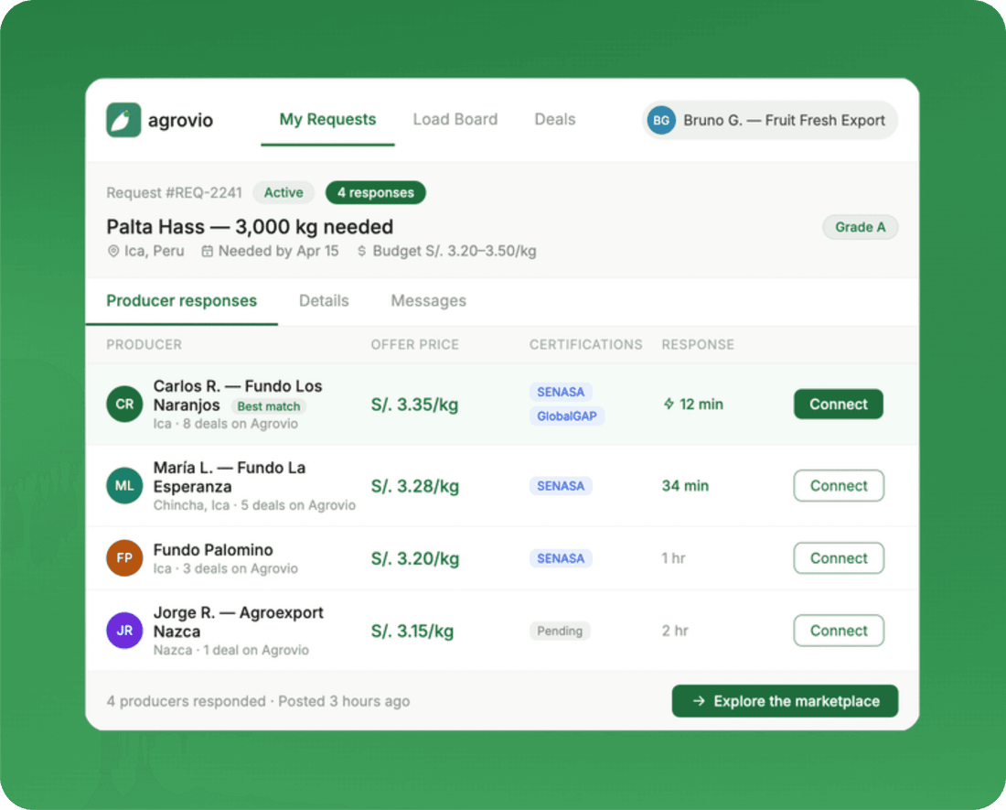The width and height of the screenshot is (1006, 810).
Task: Open the Bruno G. — Fruit Fresh Export profile
Action: coord(769,120)
